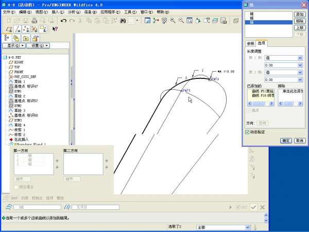
Task: Select the Zoom Out magnifier tool
Action: (181, 21)
